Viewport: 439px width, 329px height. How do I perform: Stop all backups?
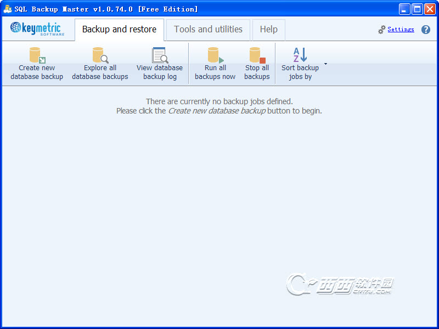pos(257,64)
